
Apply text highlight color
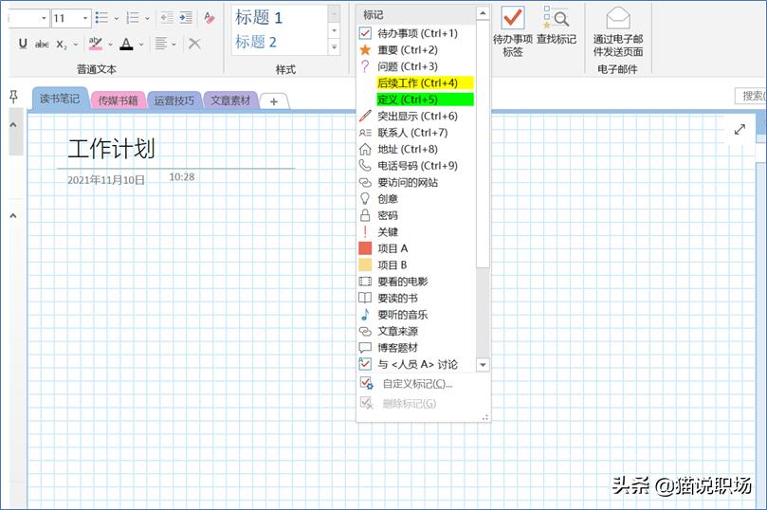click(96, 44)
